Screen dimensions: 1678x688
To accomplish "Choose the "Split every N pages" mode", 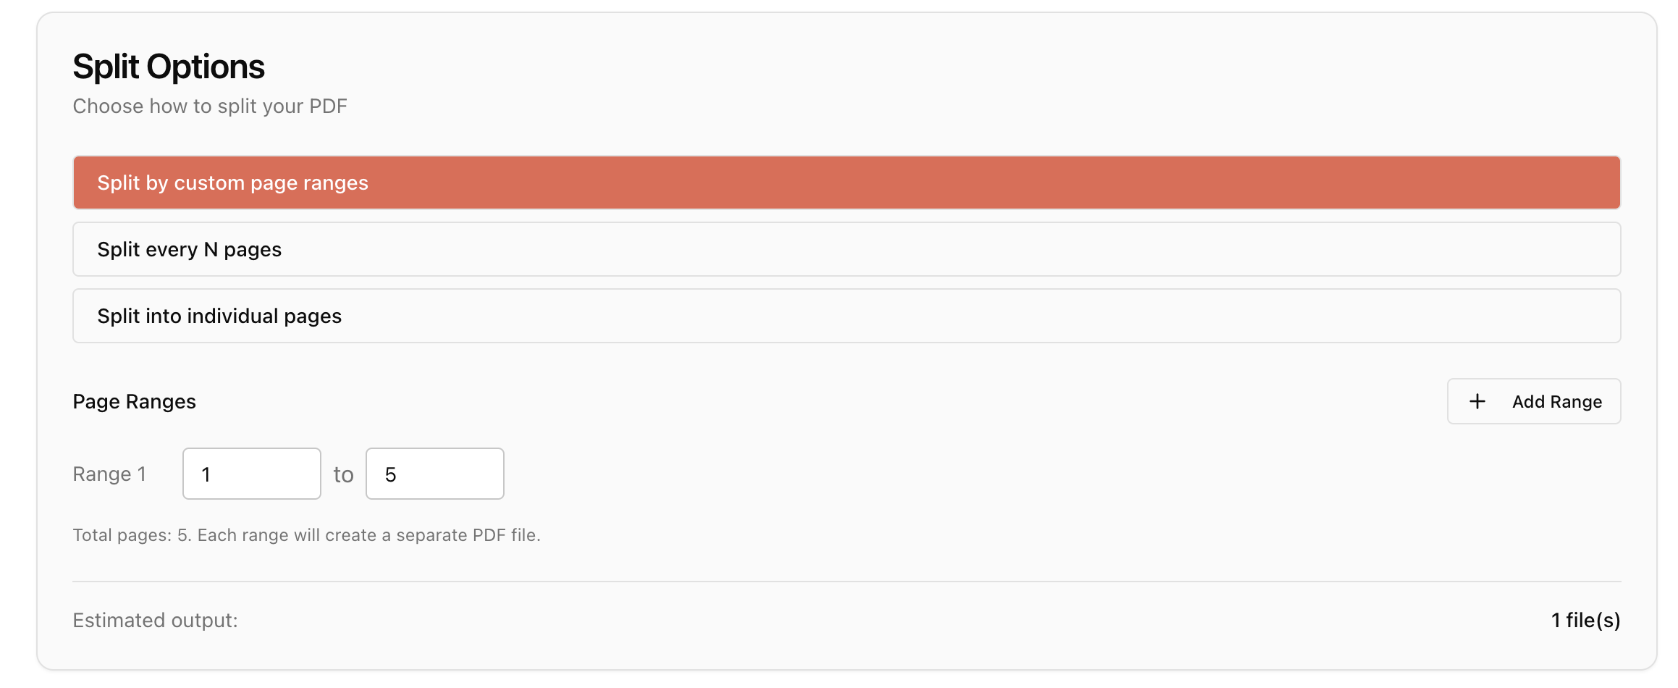I will tap(846, 249).
